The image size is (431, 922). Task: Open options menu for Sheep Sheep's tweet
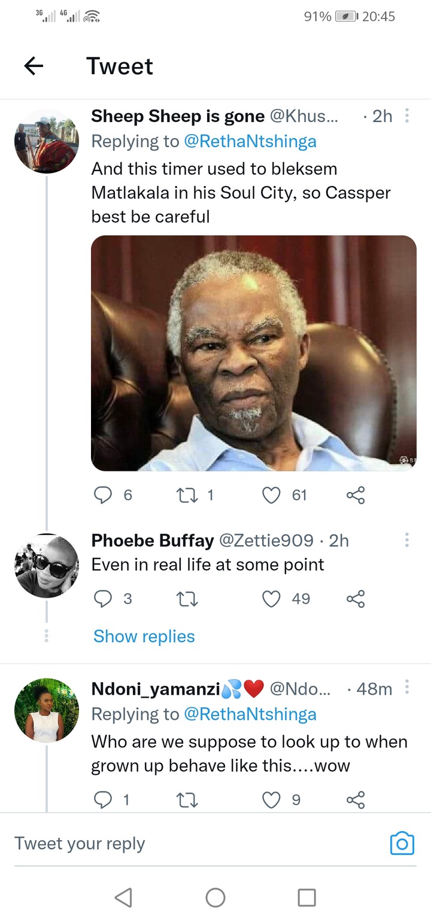coord(407,115)
